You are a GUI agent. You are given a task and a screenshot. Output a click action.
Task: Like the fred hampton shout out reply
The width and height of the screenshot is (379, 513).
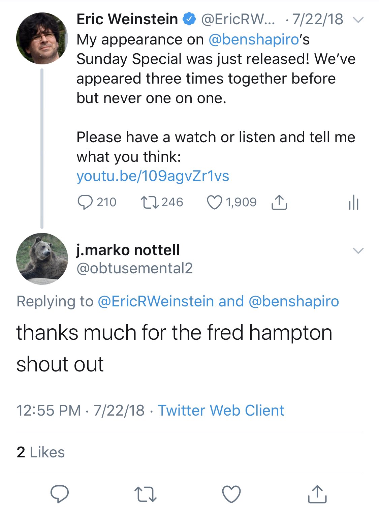tap(231, 494)
